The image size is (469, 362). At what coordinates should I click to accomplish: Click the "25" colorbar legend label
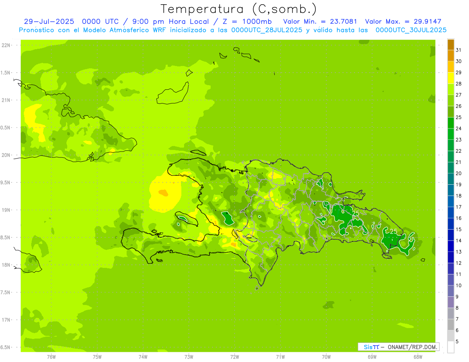click(x=459, y=117)
